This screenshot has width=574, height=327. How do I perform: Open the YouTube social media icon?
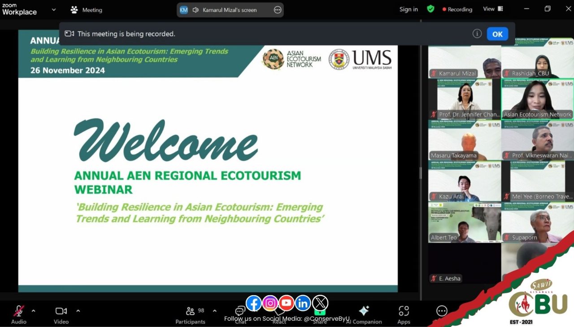287,303
